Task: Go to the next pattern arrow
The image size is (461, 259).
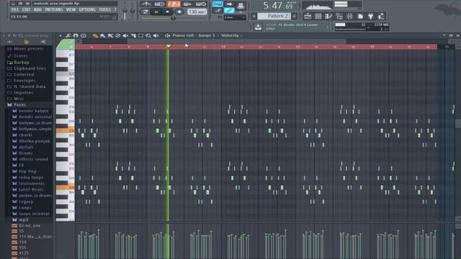Action: tap(295, 16)
